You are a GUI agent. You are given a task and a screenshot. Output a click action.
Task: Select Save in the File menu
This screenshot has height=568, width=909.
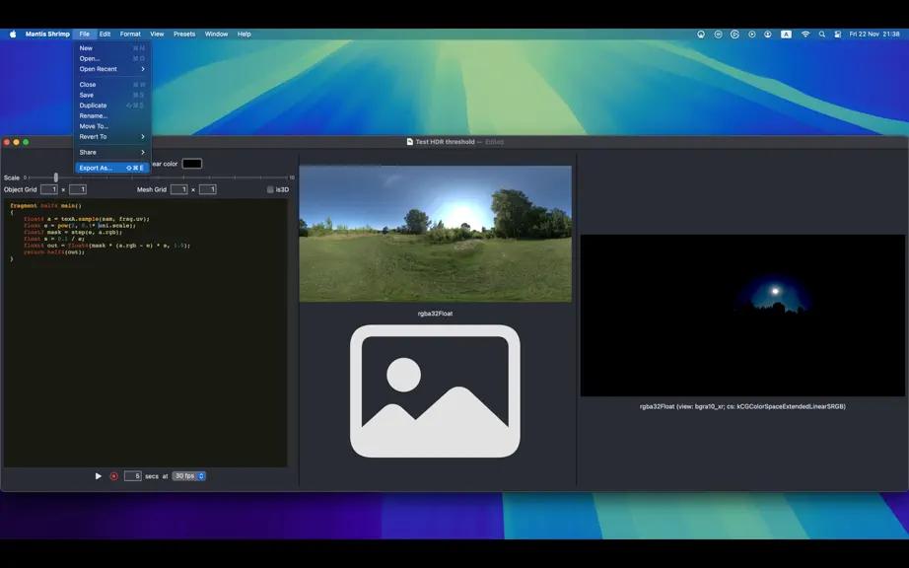point(111,95)
